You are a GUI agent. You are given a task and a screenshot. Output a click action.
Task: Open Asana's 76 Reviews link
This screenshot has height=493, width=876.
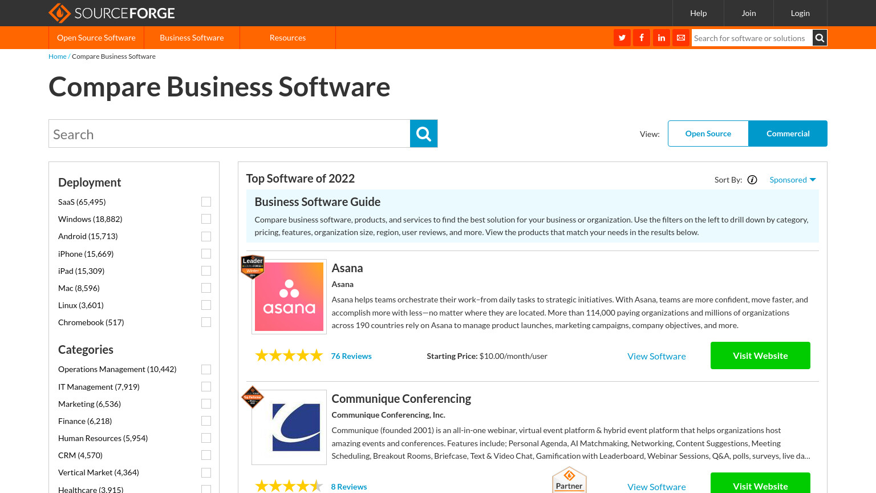point(351,356)
